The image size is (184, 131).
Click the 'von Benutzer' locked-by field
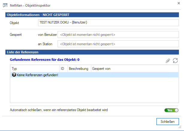pos(118,35)
